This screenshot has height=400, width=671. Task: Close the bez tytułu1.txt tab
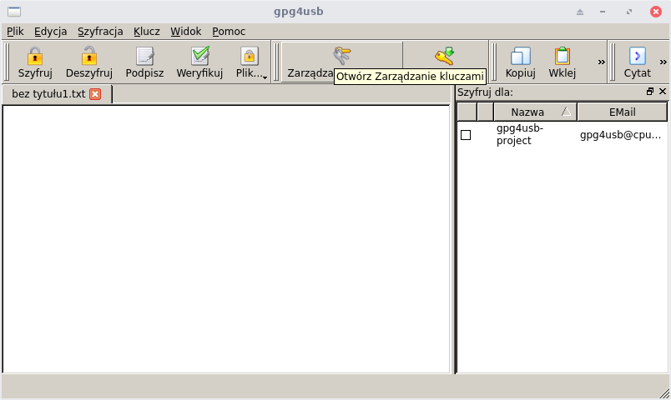95,94
